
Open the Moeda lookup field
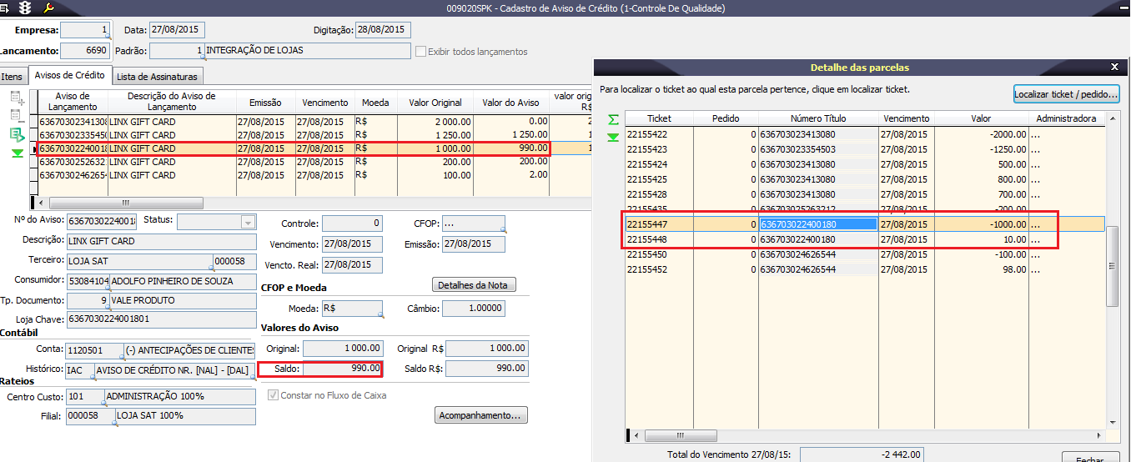point(351,309)
